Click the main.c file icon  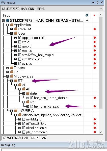[x=19, y=51]
